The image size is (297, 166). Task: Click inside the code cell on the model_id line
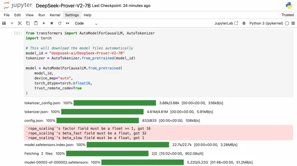75,53
